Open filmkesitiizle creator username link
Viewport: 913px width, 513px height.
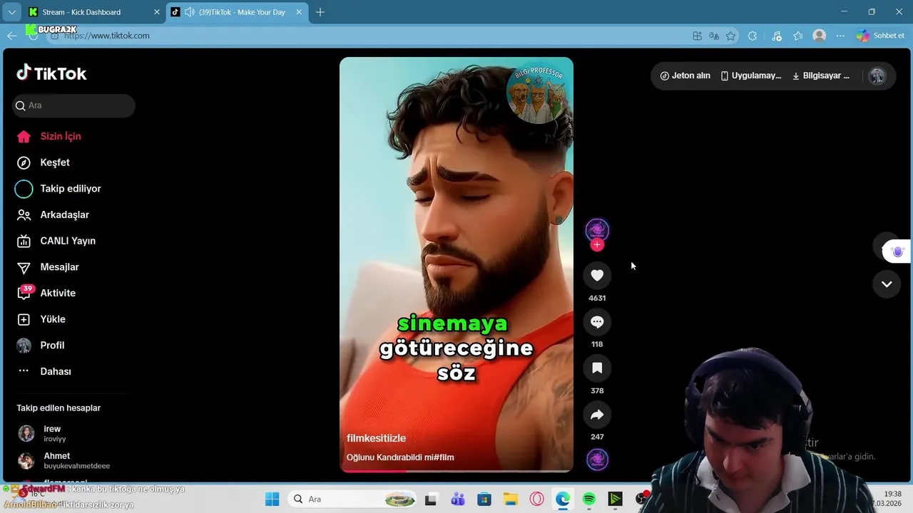[x=376, y=438]
